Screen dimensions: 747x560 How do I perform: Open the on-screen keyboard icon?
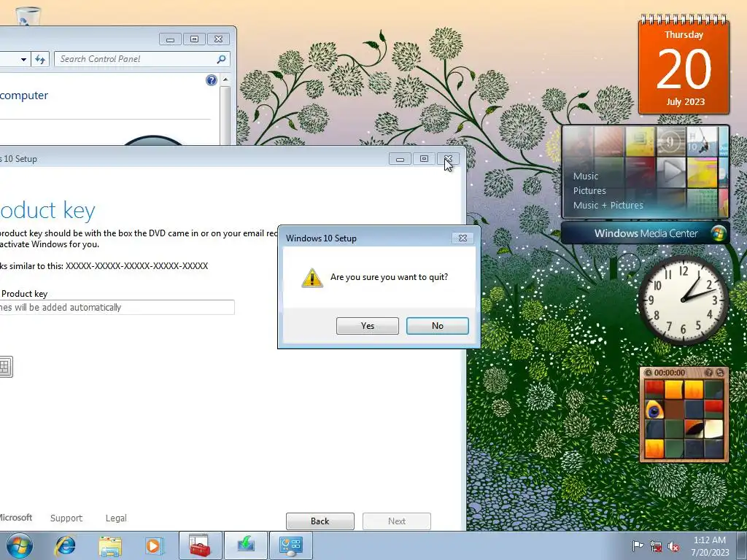click(x=5, y=366)
